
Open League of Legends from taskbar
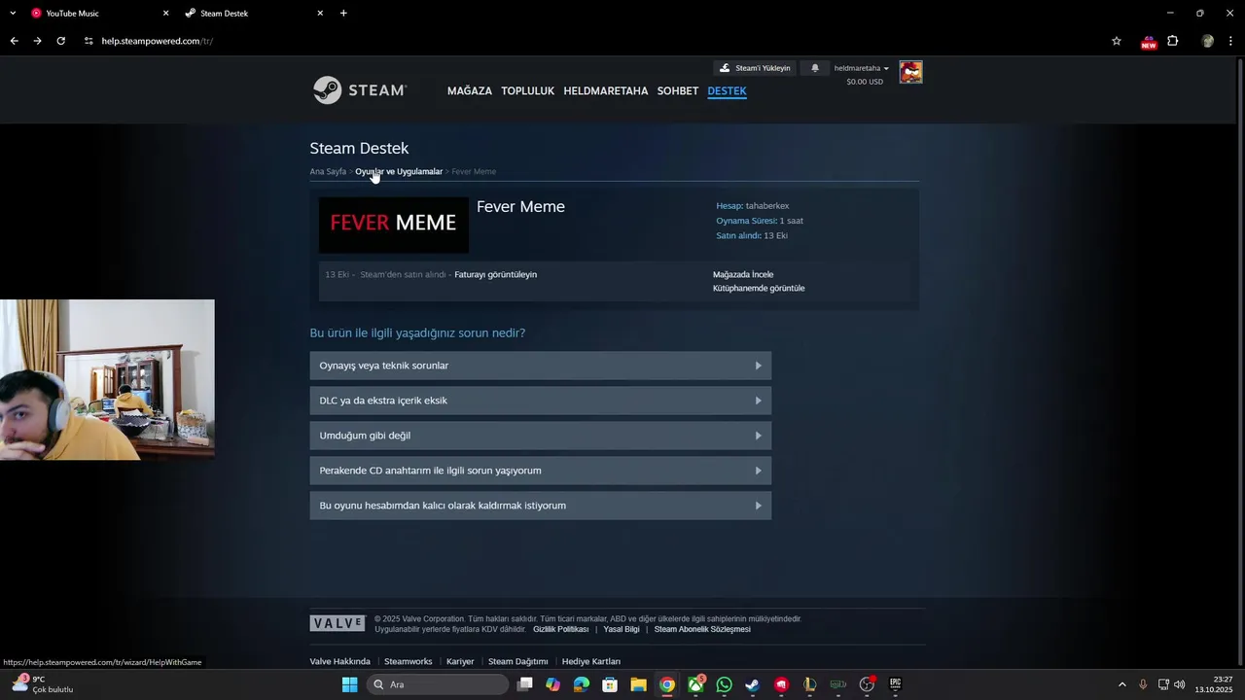(809, 684)
